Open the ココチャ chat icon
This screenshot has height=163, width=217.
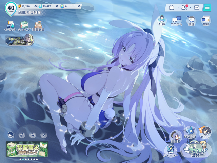click(x=176, y=21)
